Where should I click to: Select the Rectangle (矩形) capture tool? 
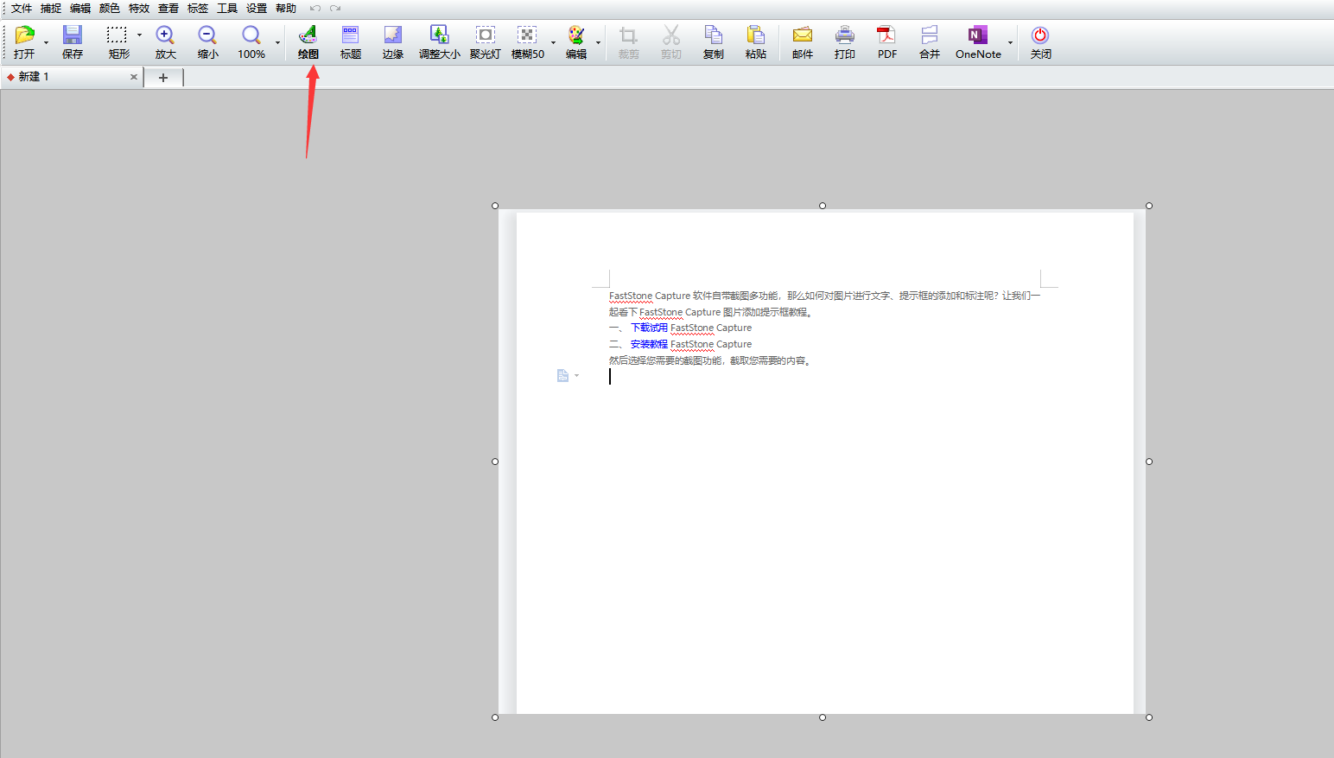117,35
